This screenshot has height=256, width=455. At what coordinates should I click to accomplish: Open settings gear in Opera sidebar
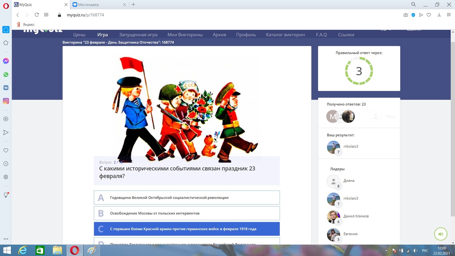(x=6, y=177)
